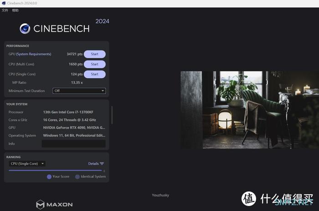Start the GPU benchmark test
This screenshot has height=211, width=319.
click(95, 54)
